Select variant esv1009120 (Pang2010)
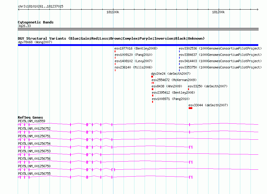This screenshot has height=194, width=267. 133,55
